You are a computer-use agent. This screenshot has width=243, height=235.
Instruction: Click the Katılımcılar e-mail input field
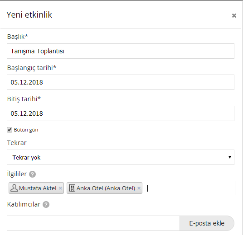click(93, 223)
